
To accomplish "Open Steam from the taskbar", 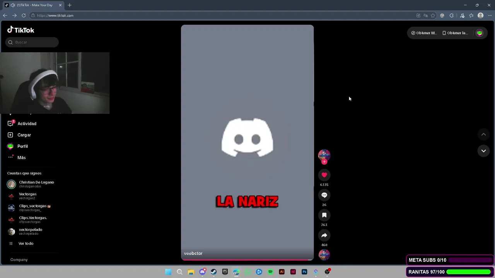I will click(x=213, y=272).
